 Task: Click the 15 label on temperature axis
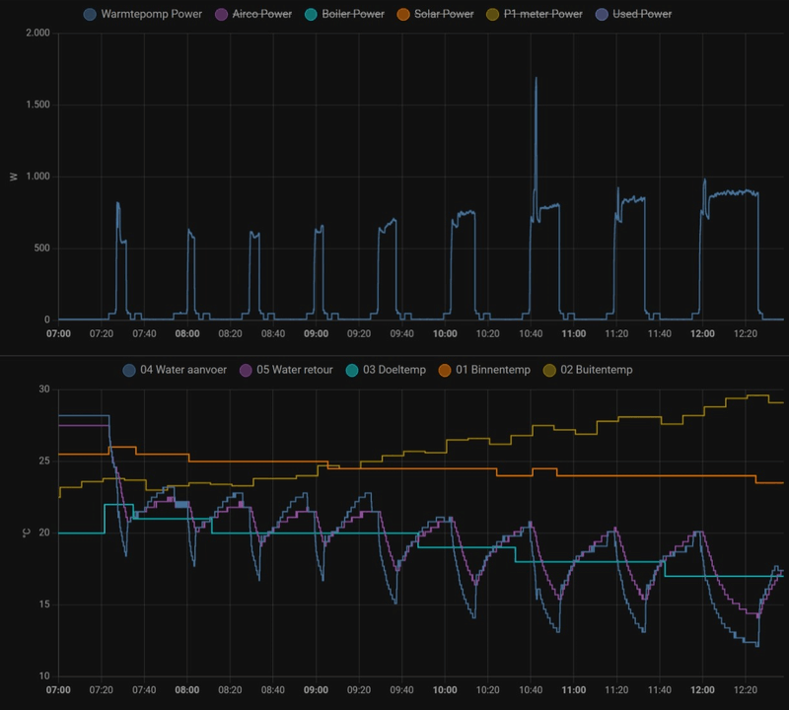click(x=44, y=604)
